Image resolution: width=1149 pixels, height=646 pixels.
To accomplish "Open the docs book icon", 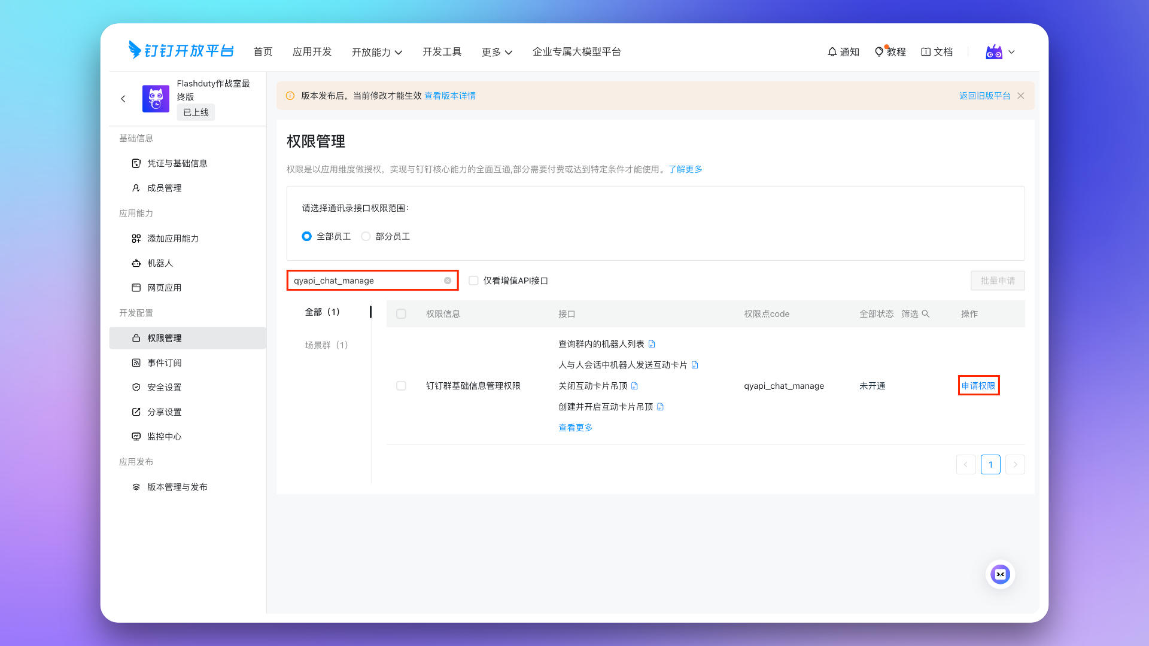I will [x=925, y=52].
